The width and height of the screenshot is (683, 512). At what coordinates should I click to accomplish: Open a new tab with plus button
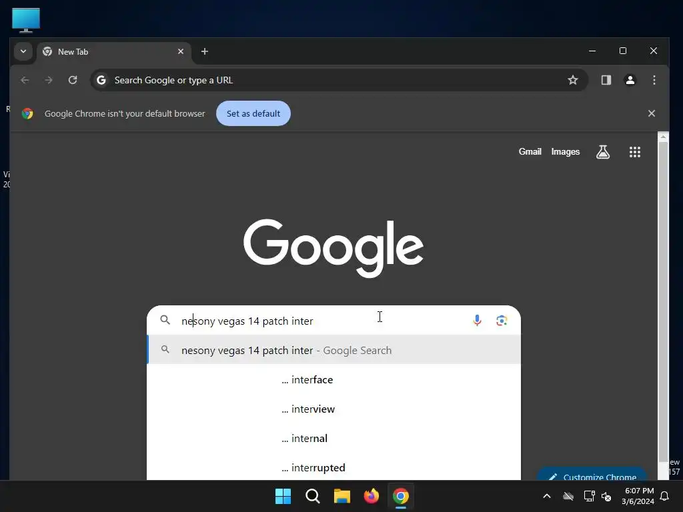pyautogui.click(x=204, y=51)
